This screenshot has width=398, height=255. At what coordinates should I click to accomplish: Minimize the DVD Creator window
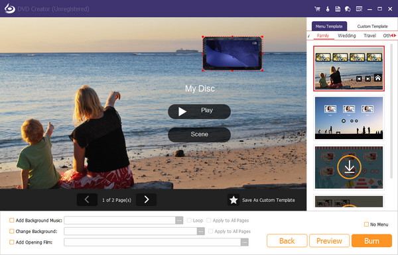pyautogui.click(x=369, y=9)
